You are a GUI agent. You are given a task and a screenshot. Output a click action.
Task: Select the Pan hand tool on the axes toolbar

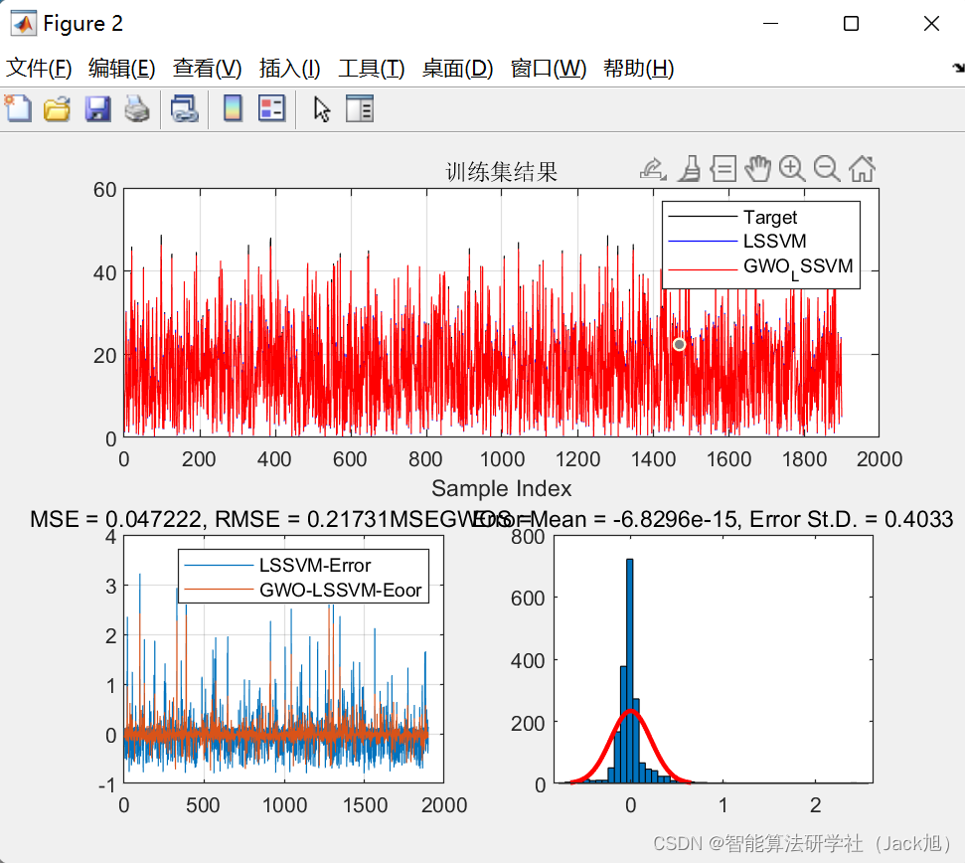coord(757,169)
